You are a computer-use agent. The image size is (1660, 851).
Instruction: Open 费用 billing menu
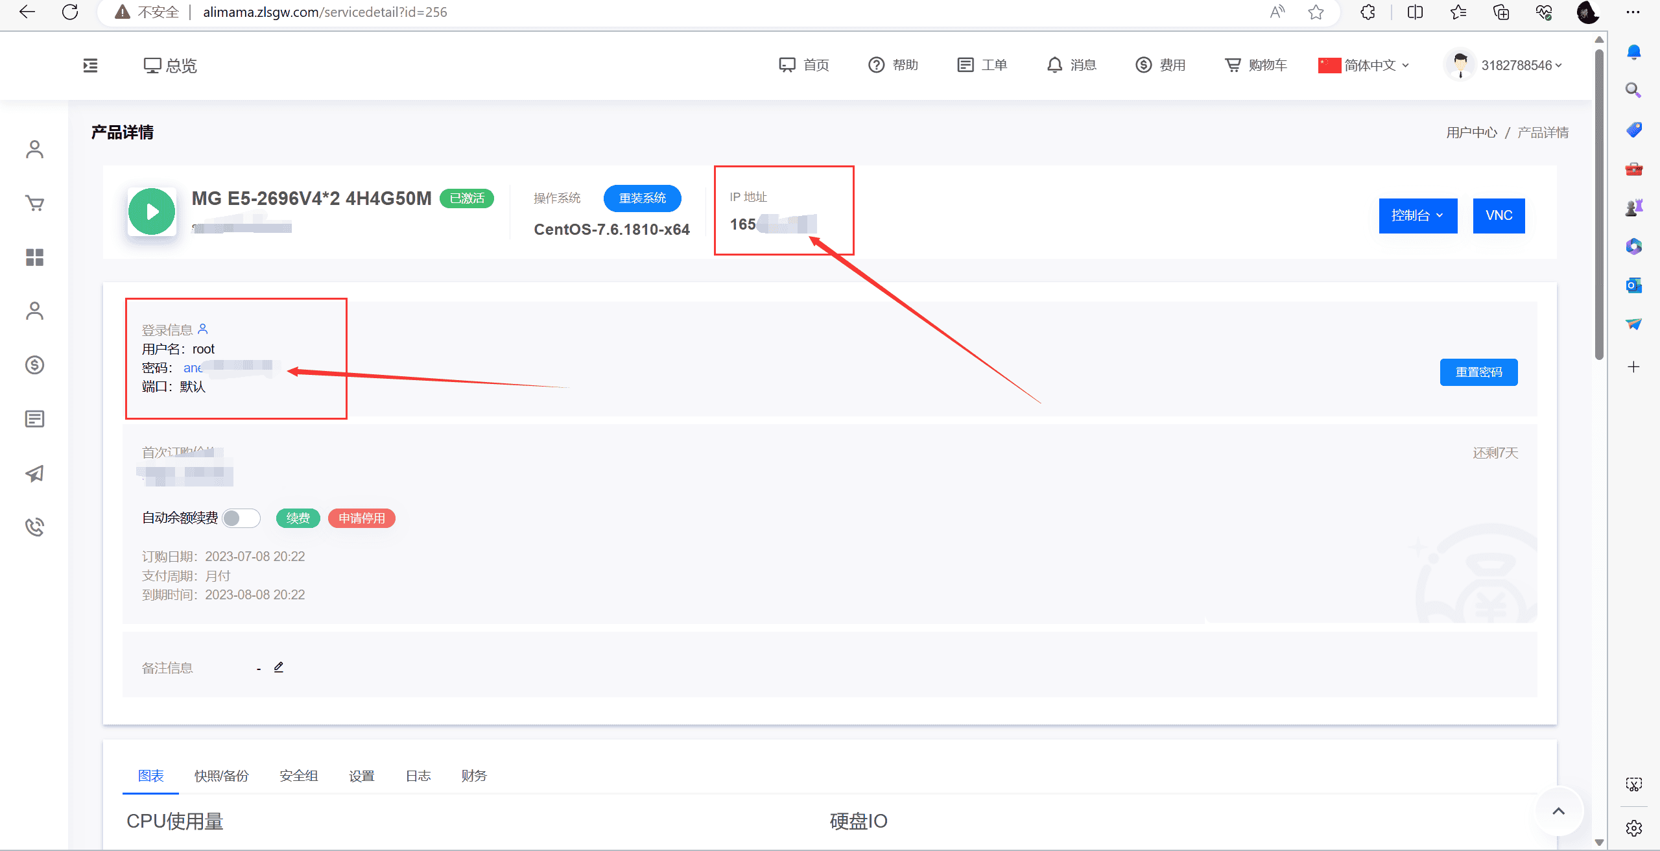[1161, 65]
